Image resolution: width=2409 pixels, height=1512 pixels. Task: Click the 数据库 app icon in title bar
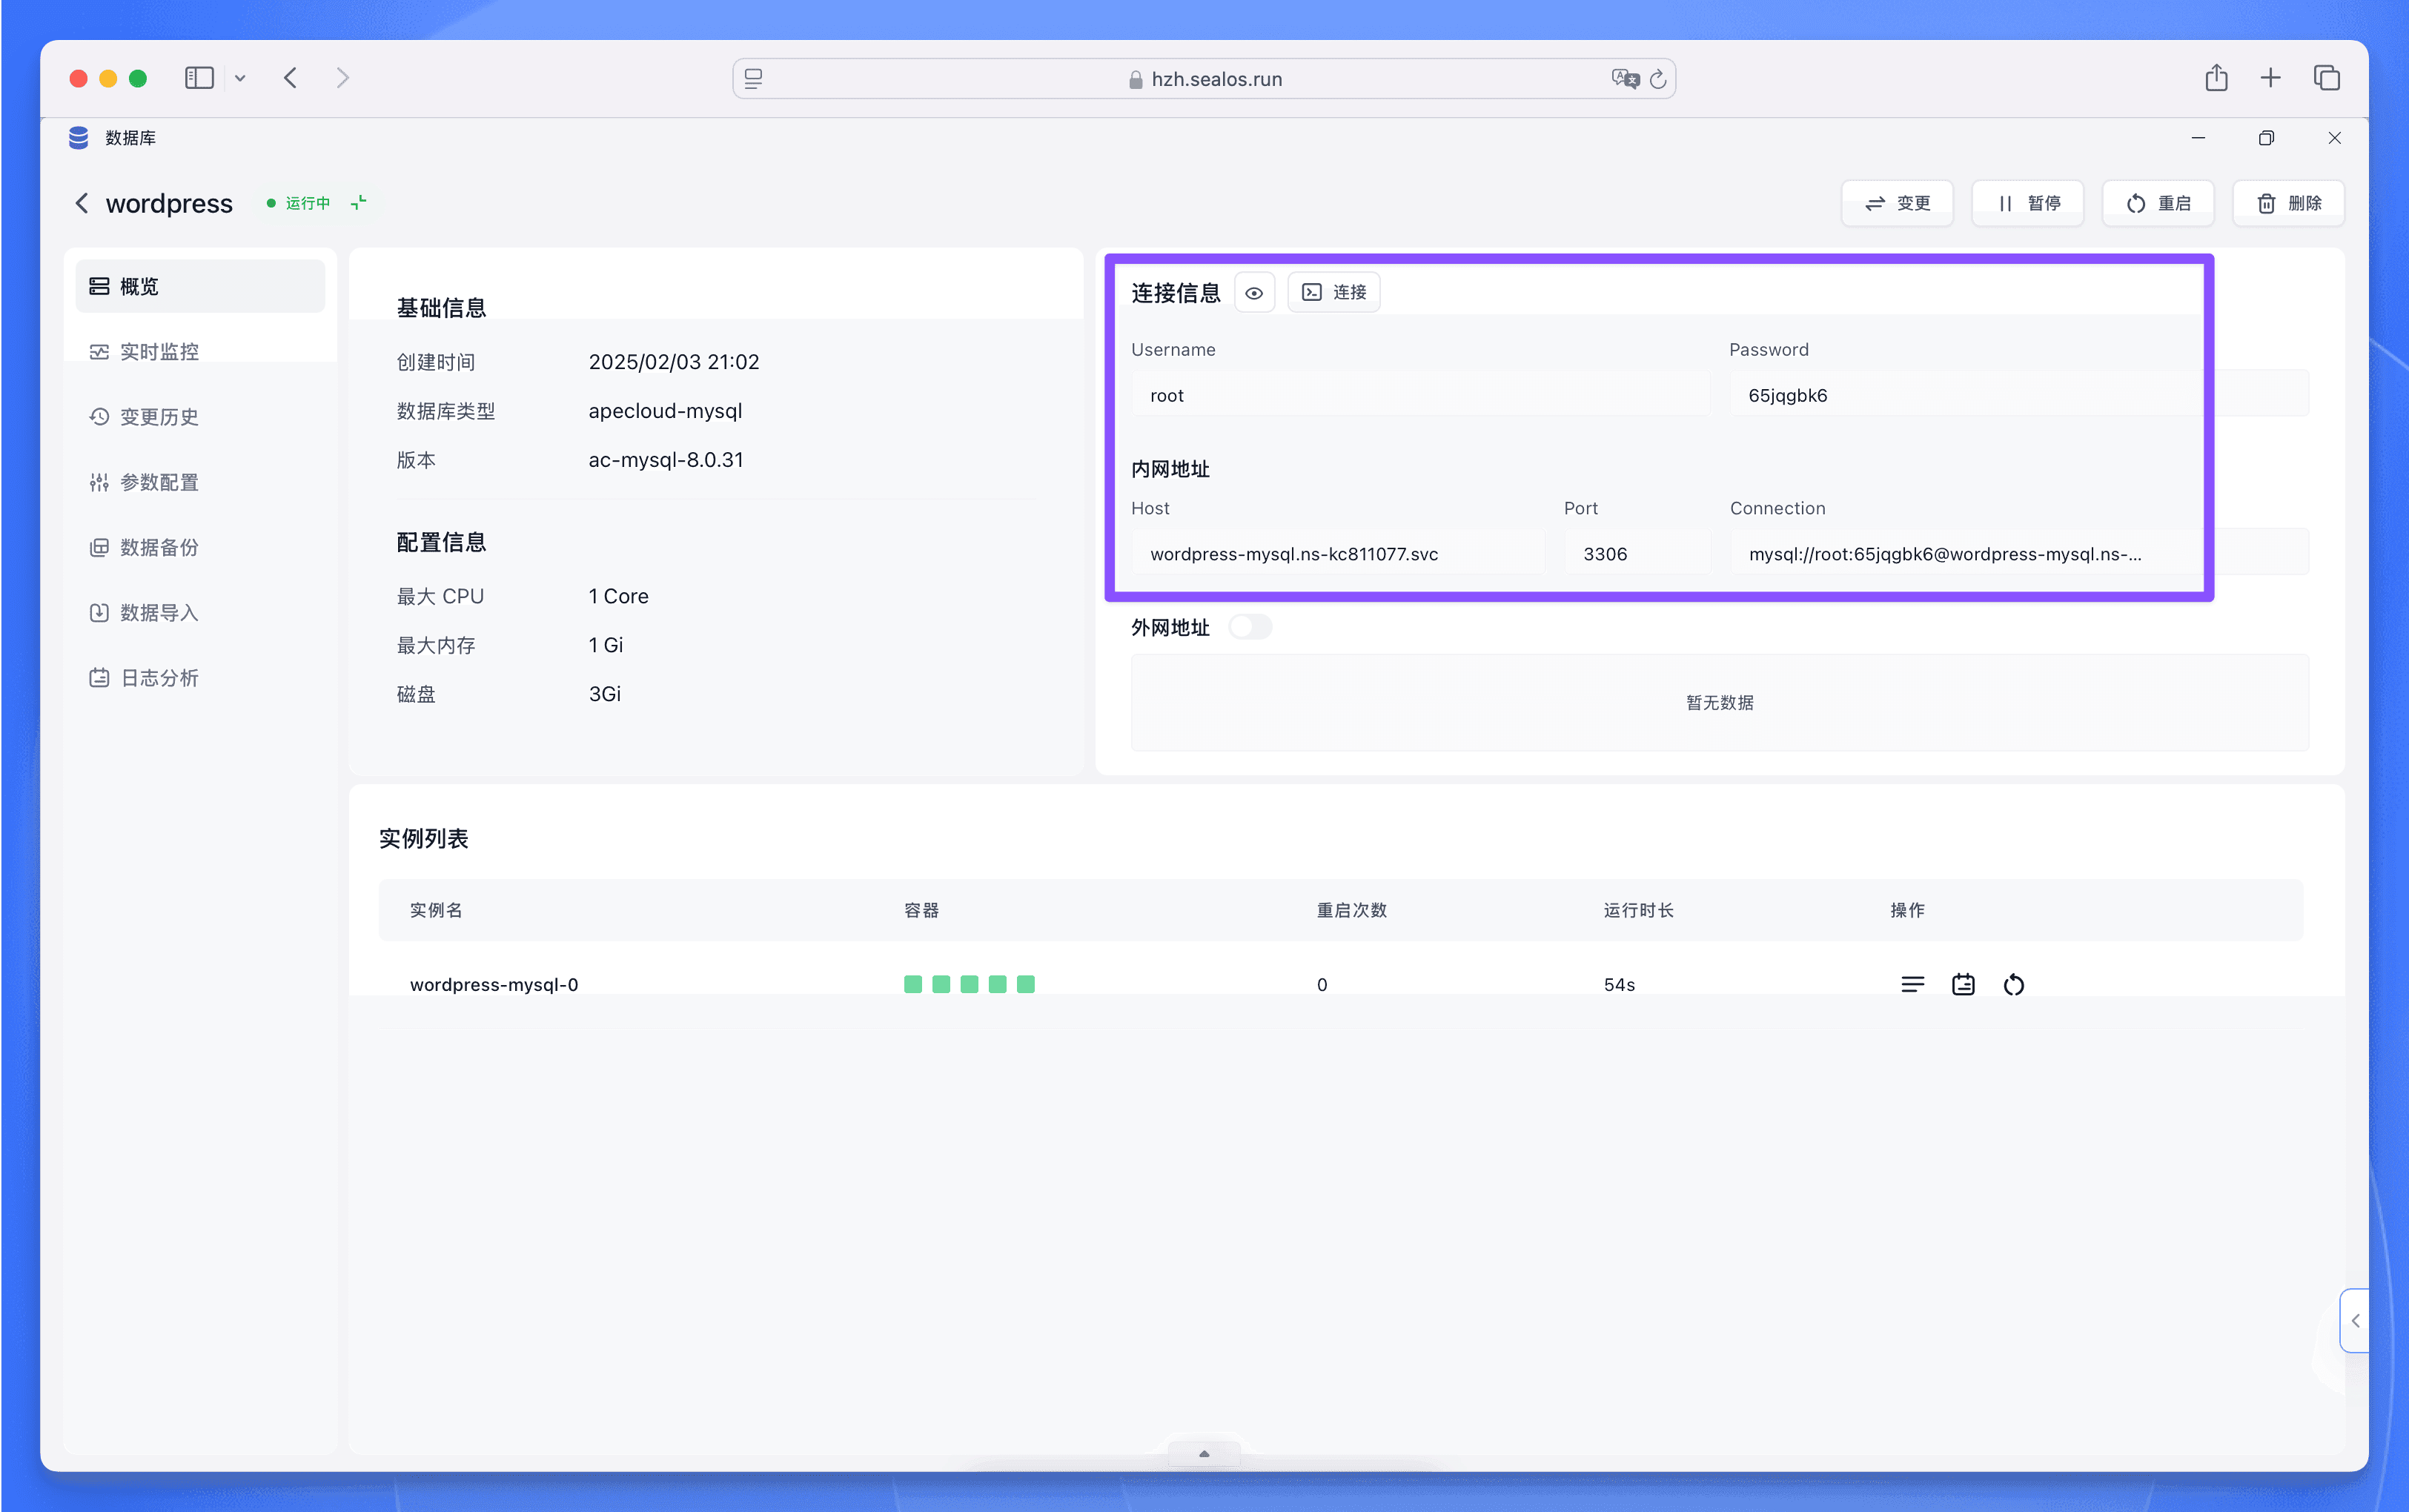pyautogui.click(x=79, y=138)
